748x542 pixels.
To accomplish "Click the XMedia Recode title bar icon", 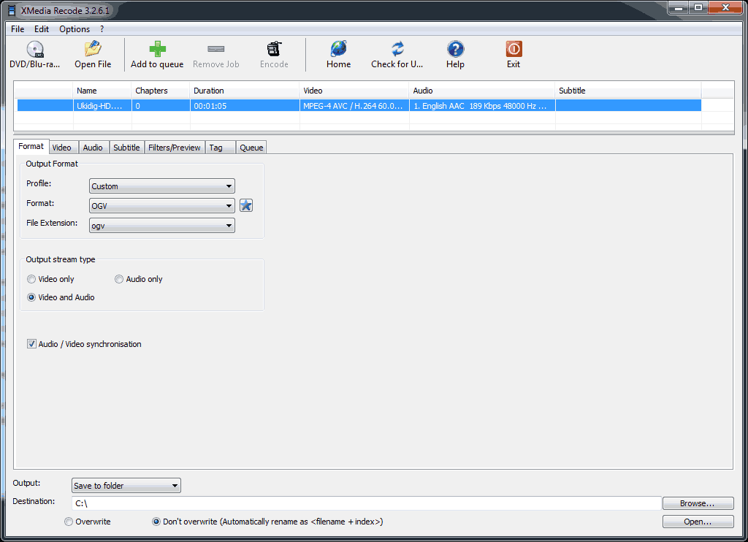I will (x=12, y=10).
